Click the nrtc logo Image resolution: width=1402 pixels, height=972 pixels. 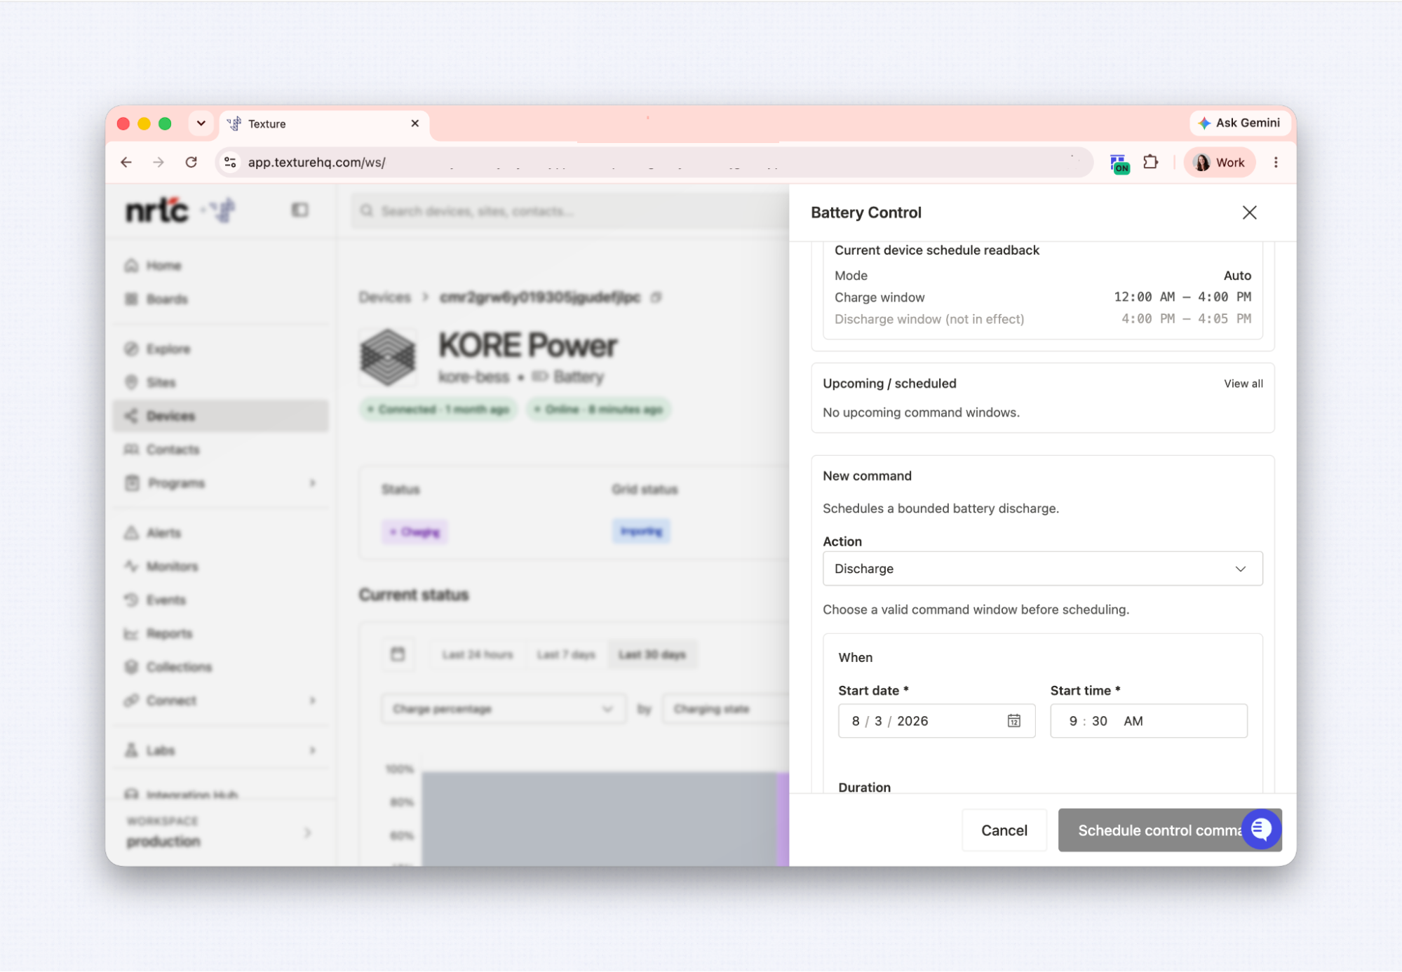click(x=157, y=210)
